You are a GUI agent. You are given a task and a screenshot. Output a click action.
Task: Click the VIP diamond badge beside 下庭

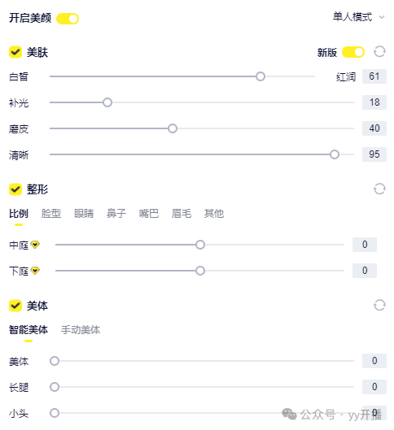click(35, 271)
